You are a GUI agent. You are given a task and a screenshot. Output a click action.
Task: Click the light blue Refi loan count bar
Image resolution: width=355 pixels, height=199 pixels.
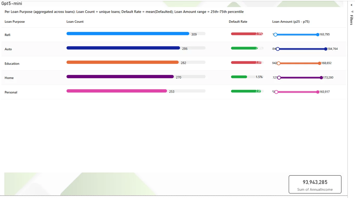pos(128,33)
